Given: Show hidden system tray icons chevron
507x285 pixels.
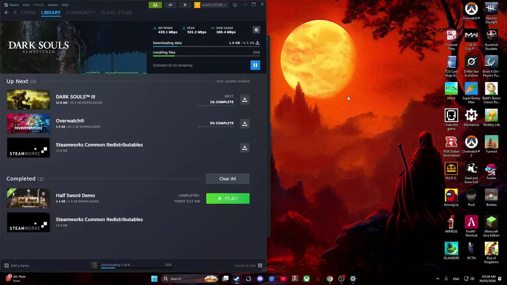Looking at the screenshot, I should click(438, 279).
